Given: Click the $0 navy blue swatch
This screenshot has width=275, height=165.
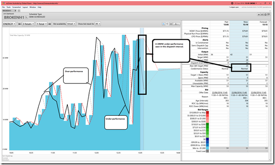Looking at the screenshot, I should click(x=208, y=139).
